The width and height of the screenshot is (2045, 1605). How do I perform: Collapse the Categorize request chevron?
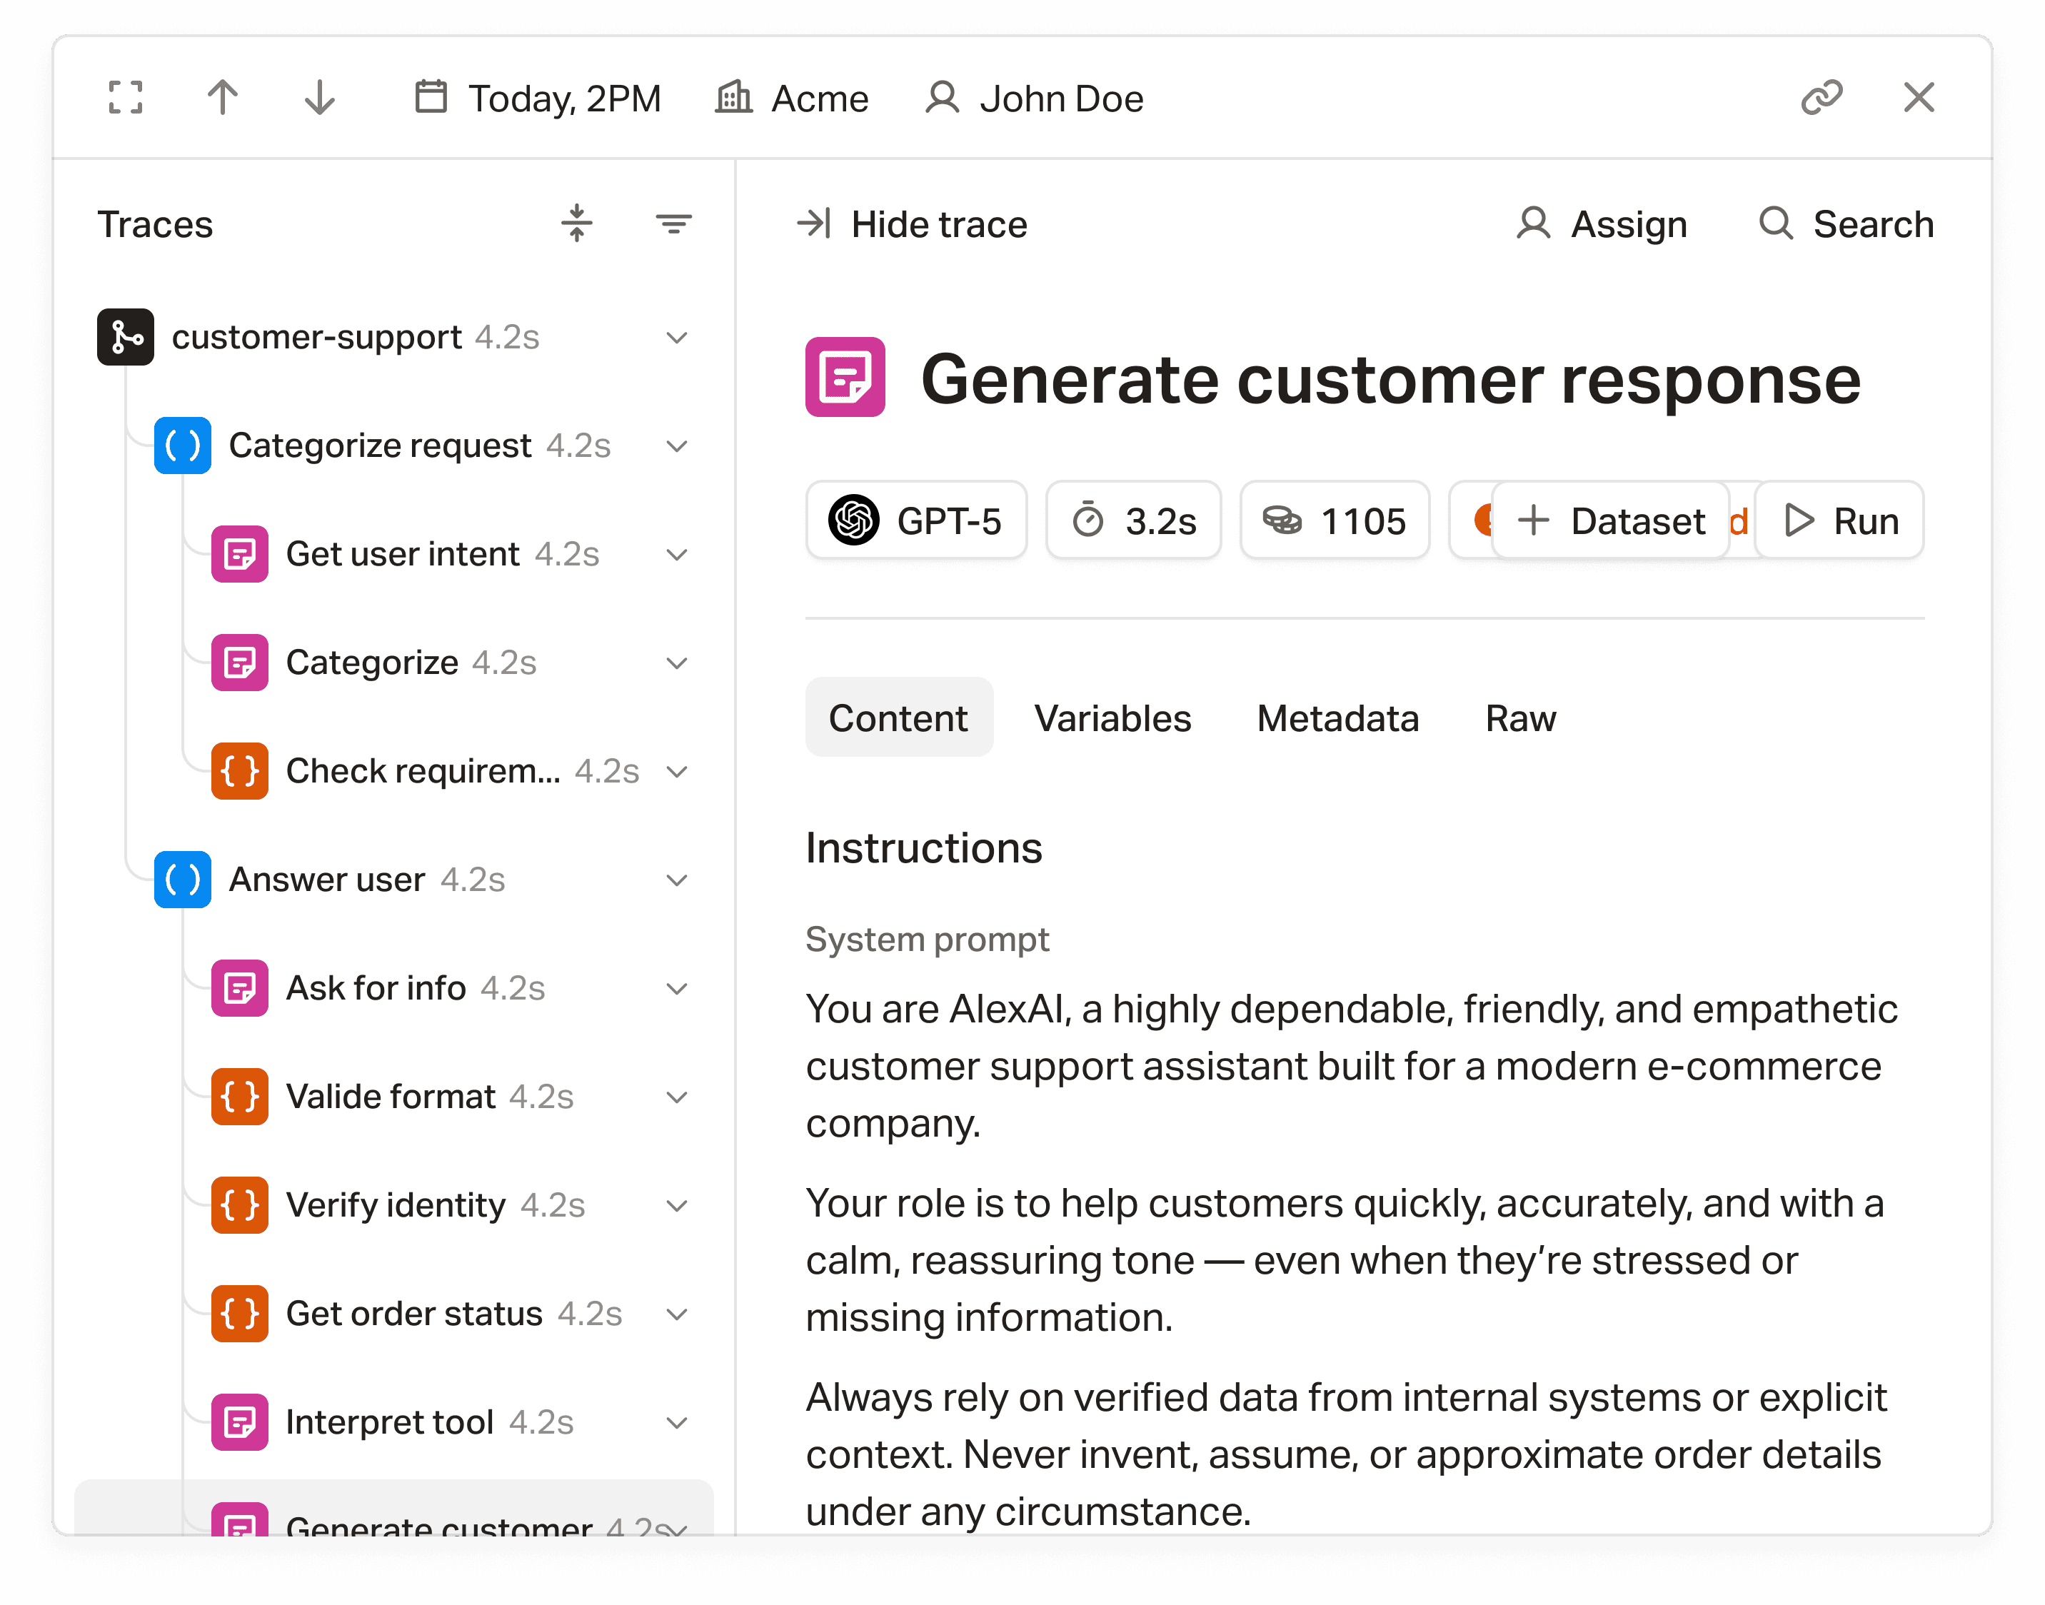[677, 446]
